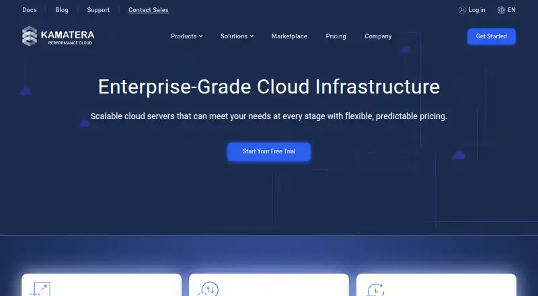Click the Log in link
The image size is (538, 296).
[477, 10]
